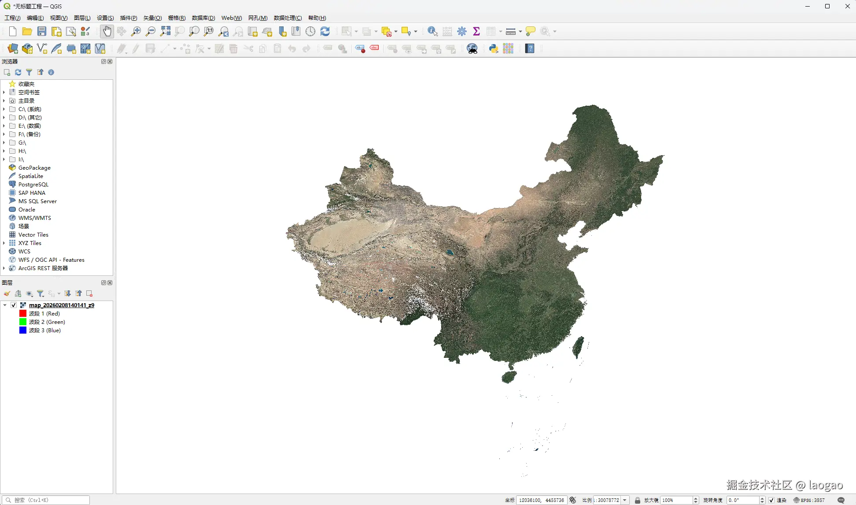Open the 比例 scale dropdown
Viewport: 856px width, 505px height.
(625, 500)
